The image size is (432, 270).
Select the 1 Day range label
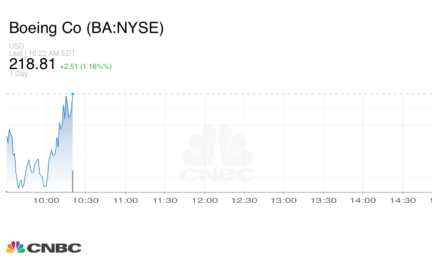(x=18, y=74)
